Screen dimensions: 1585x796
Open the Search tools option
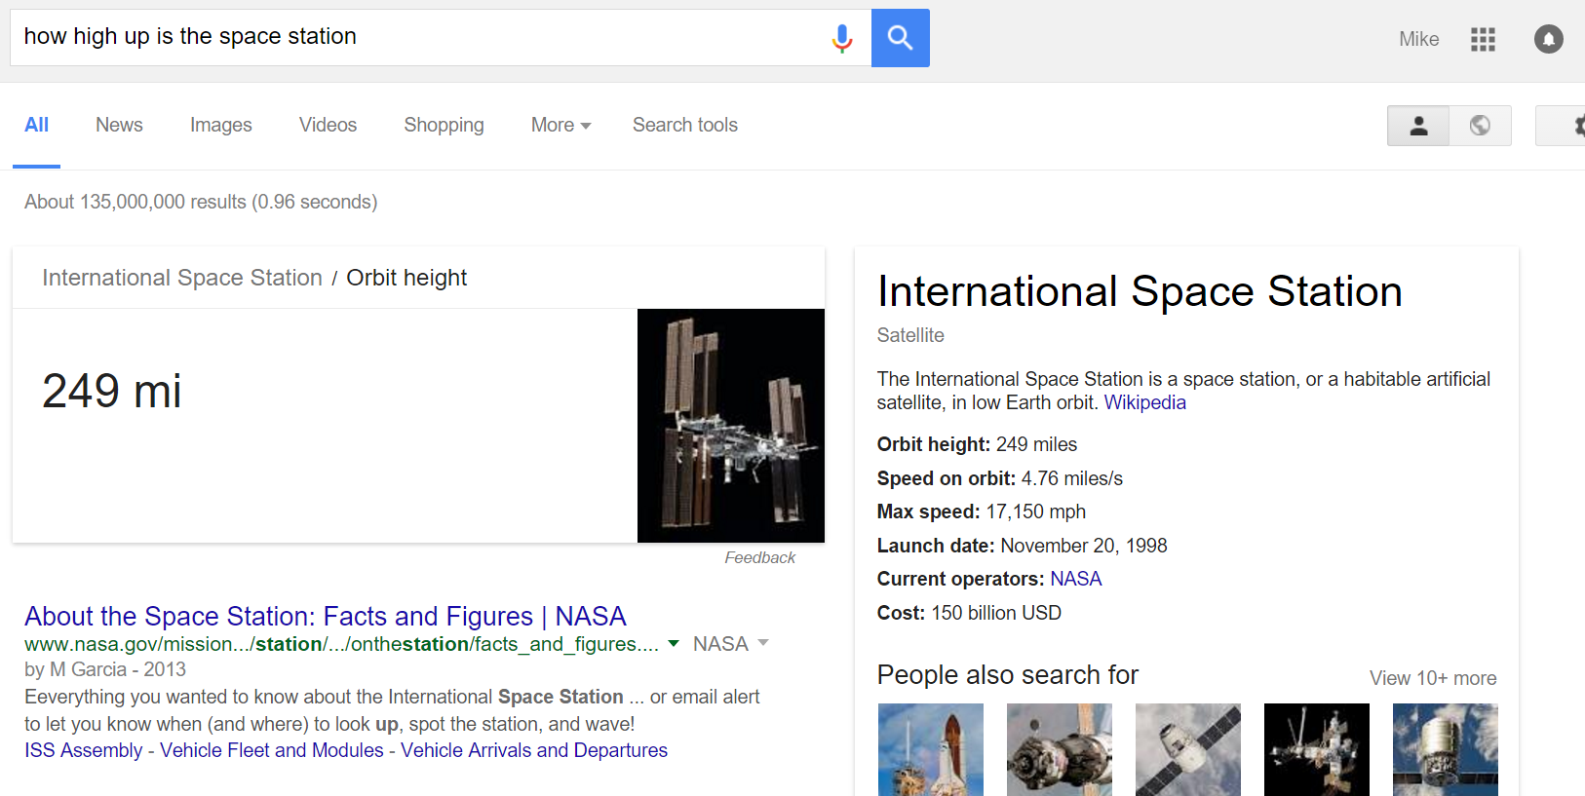(684, 125)
